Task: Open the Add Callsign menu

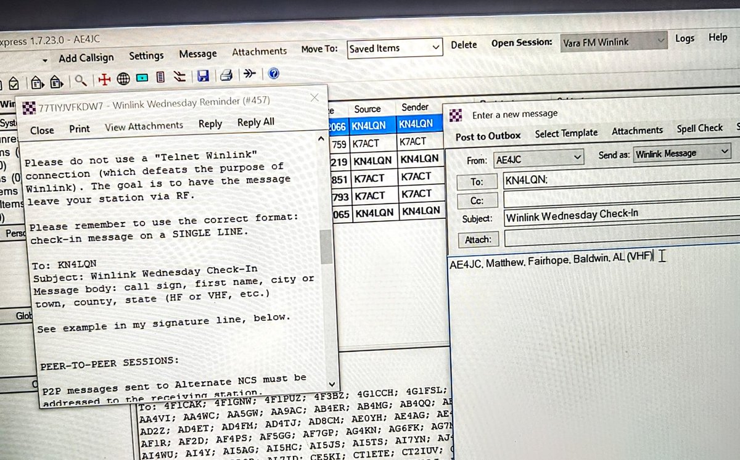Action: [x=86, y=57]
